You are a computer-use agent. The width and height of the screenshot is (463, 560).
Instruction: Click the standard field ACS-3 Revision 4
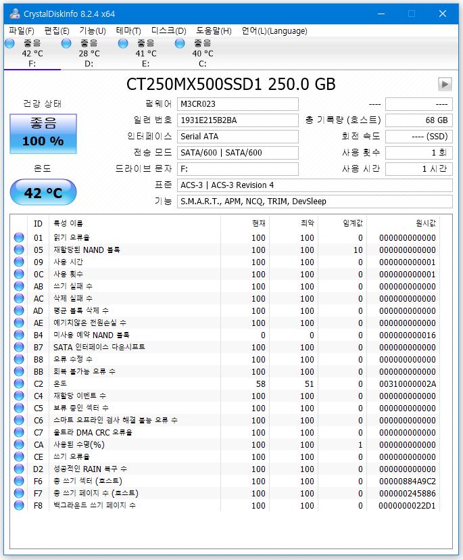(x=315, y=185)
